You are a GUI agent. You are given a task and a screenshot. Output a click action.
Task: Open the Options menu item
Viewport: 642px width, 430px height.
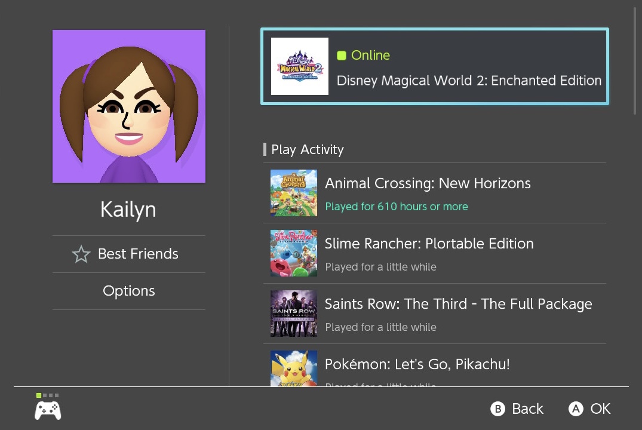click(129, 291)
